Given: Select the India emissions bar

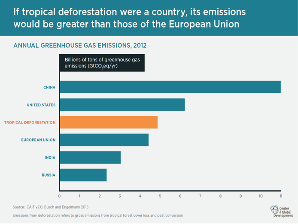Looking at the screenshot, I should tap(90, 157).
